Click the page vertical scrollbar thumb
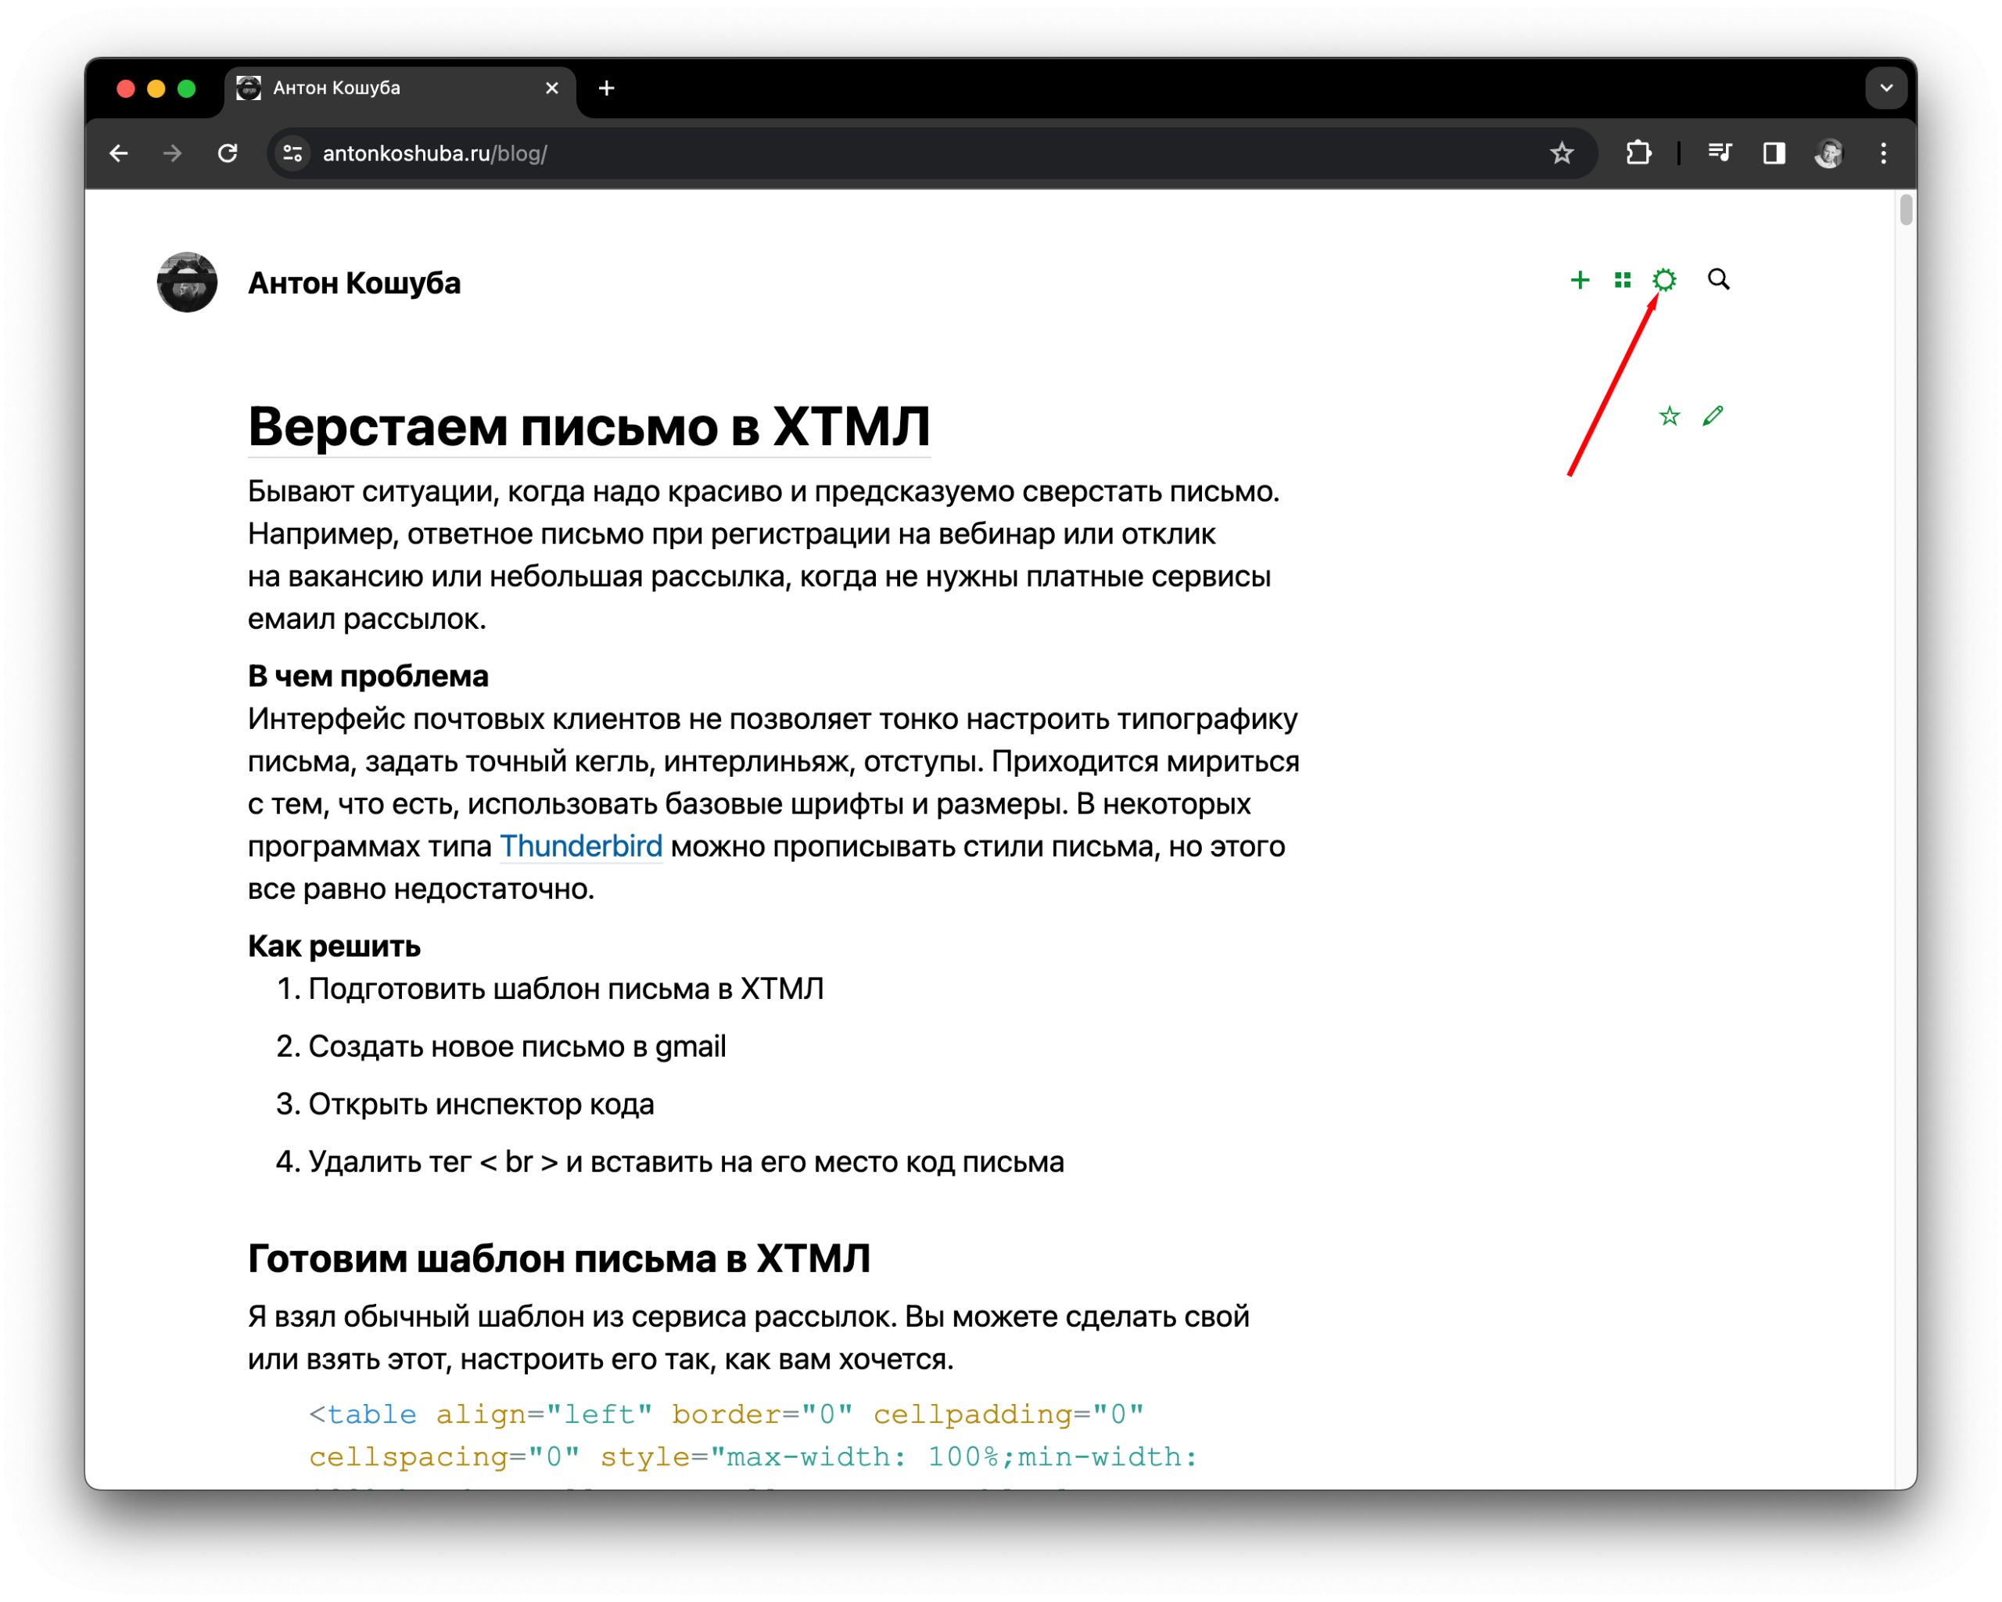2002x1602 pixels. pyautogui.click(x=1907, y=210)
